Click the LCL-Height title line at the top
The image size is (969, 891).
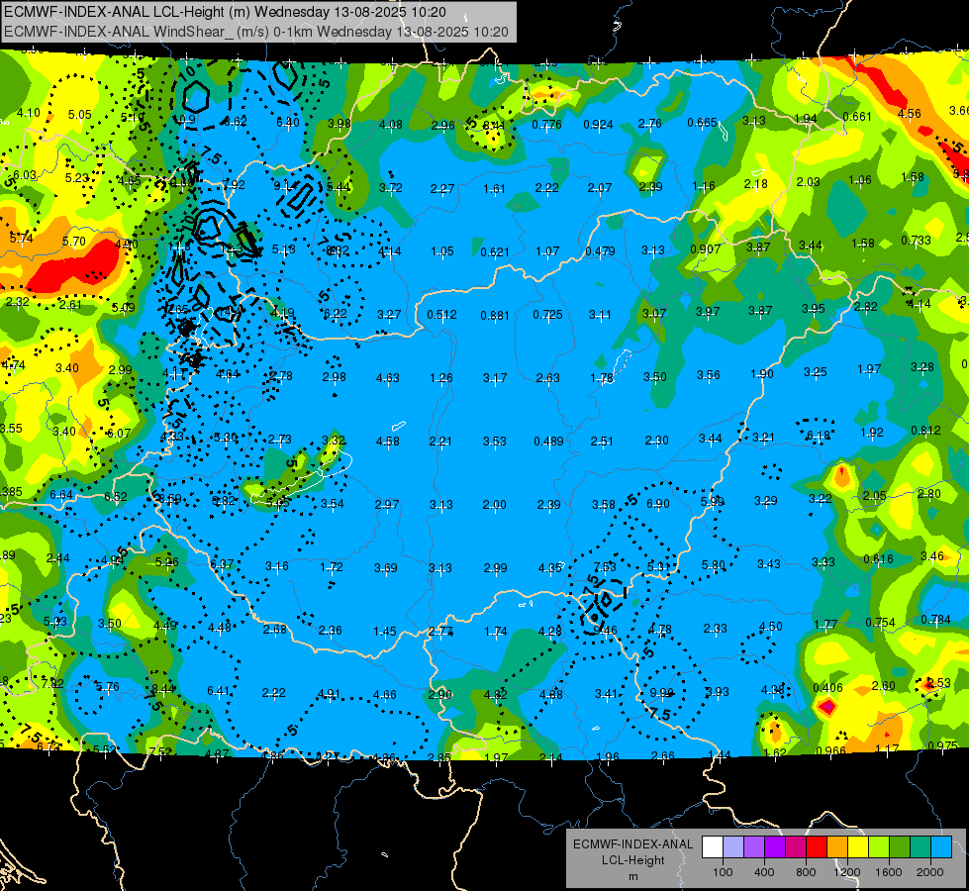tap(225, 12)
